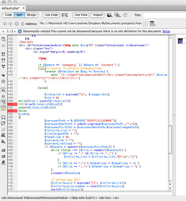This screenshot has height=201, width=186.
Task: Click the Collapse Full Tag icon
Action: [3, 54]
